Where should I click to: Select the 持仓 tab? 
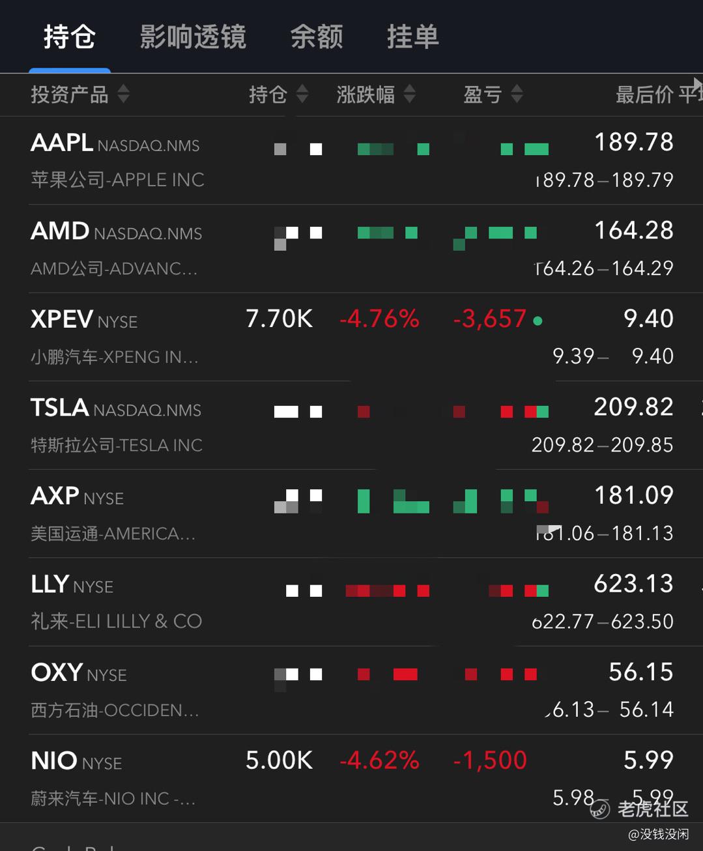[70, 36]
